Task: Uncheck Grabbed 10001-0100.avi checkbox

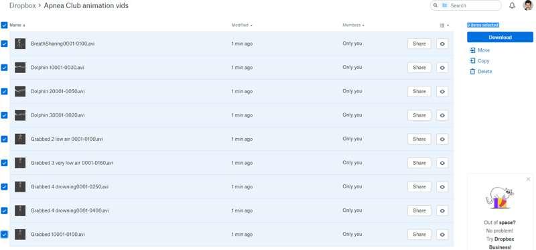Action: (4, 235)
